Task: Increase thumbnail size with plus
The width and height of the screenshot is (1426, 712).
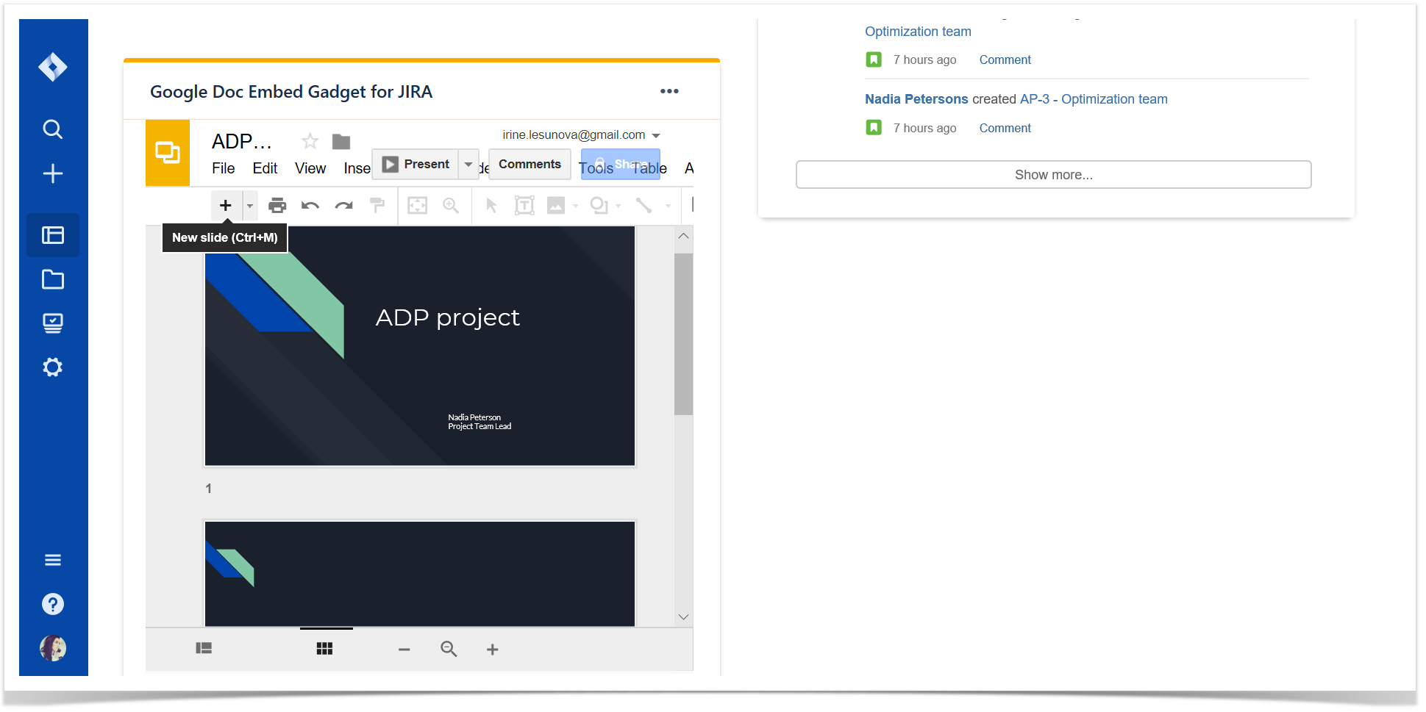Action: [x=493, y=650]
